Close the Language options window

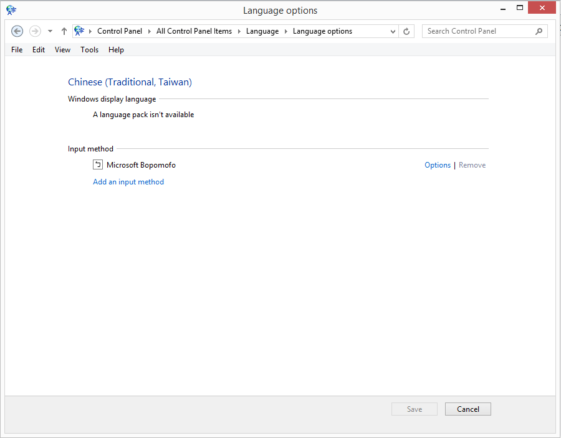[x=542, y=8]
